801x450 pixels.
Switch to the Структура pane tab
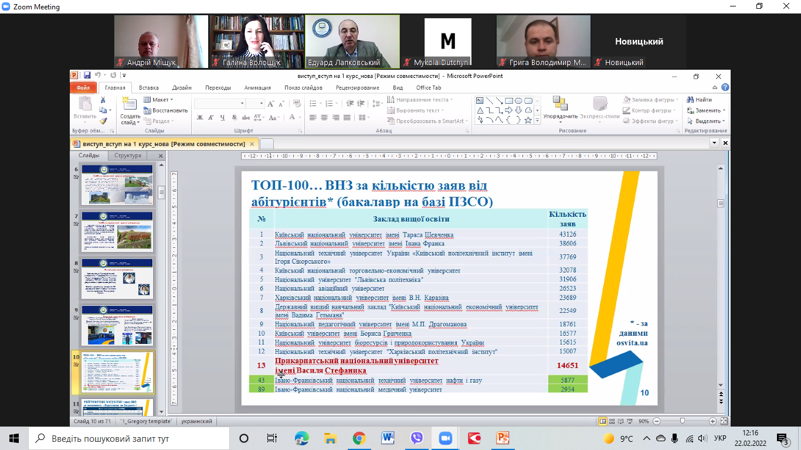(128, 156)
